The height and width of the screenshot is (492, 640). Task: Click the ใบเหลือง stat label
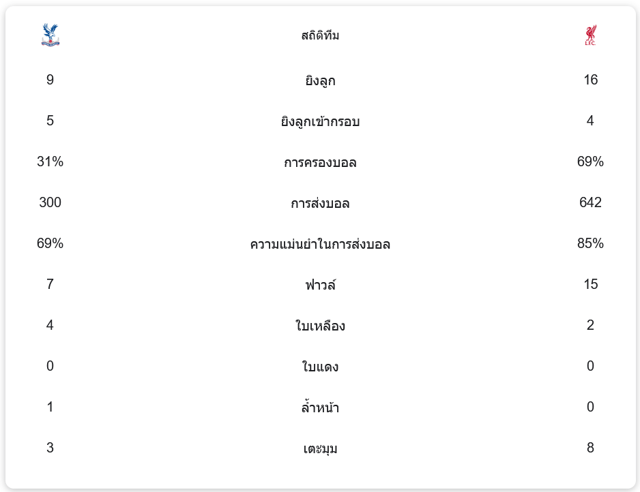tap(320, 325)
